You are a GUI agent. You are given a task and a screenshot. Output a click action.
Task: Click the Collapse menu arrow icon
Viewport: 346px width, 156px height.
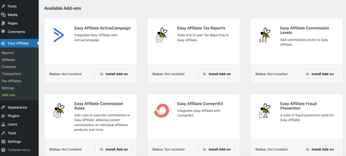pyautogui.click(x=3, y=150)
